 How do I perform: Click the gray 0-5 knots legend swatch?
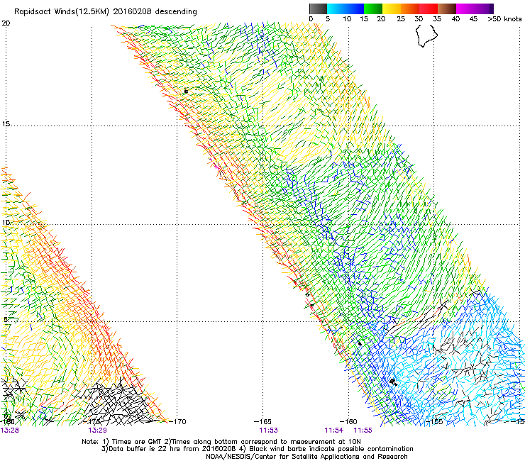(318, 9)
